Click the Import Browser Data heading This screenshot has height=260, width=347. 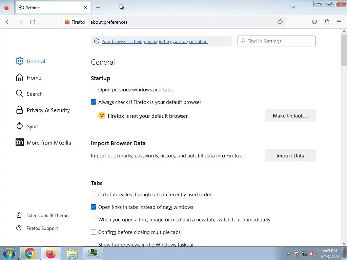[x=118, y=143]
